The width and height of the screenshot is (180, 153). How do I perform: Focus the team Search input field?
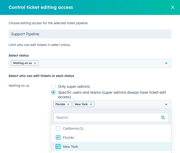(x=111, y=117)
